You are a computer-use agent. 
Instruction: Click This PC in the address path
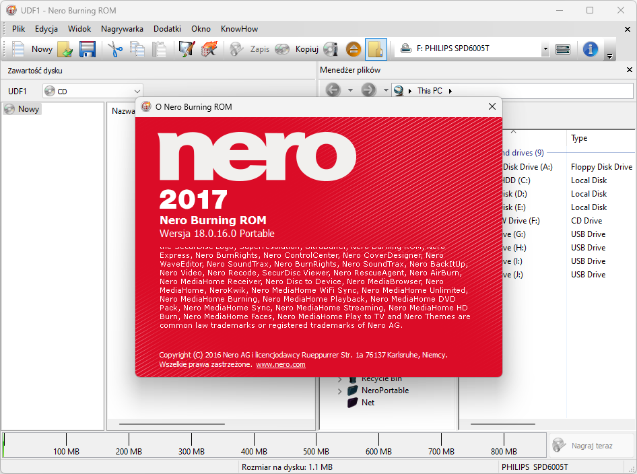[430, 91]
